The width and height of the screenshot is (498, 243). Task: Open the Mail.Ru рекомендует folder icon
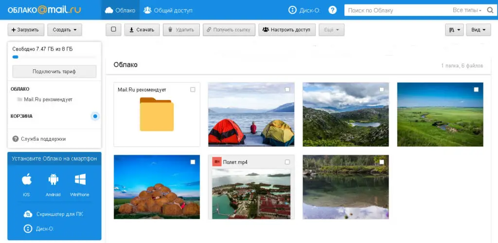(156, 114)
